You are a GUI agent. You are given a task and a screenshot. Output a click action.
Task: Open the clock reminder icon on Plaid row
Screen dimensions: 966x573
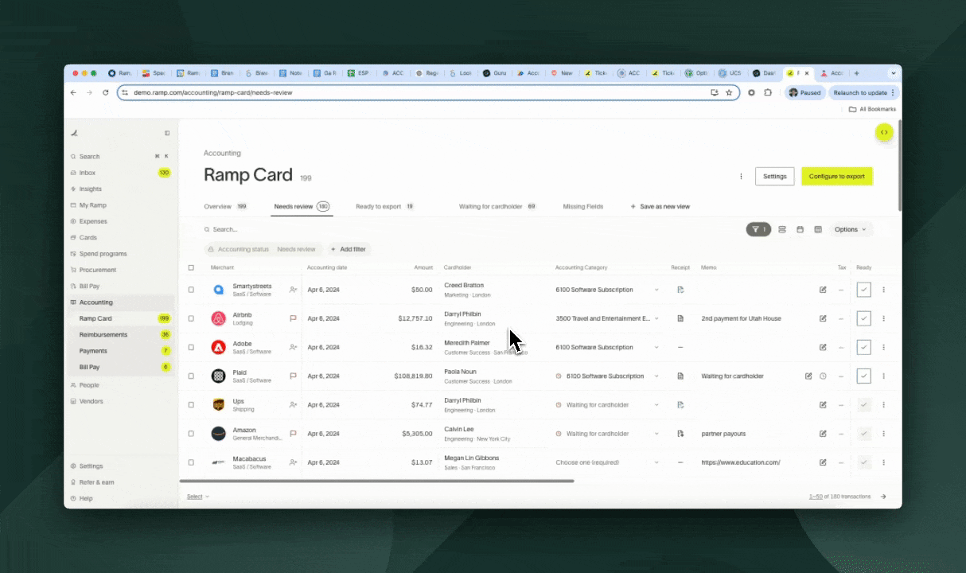823,376
